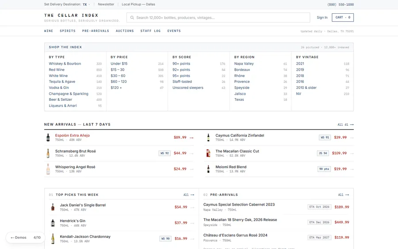Click the arrow beside Whispering Angel $24.99

coord(191,169)
